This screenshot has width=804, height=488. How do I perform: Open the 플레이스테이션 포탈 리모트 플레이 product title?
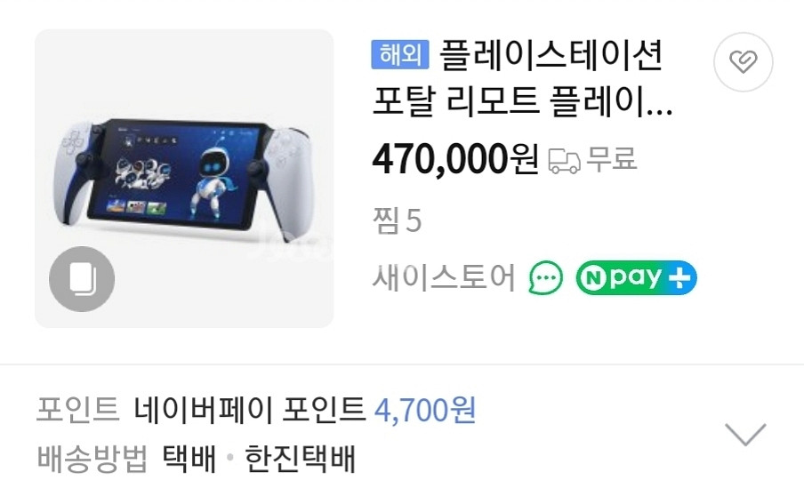pos(522,78)
